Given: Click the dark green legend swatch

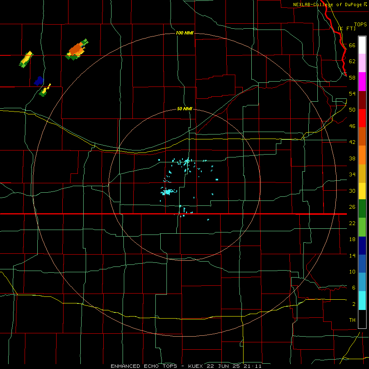Looking at the screenshot, I should [362, 209].
